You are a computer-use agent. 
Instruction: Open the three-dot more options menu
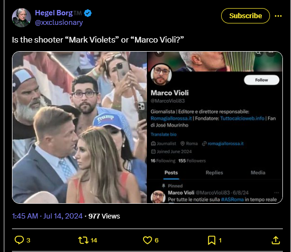[278, 16]
